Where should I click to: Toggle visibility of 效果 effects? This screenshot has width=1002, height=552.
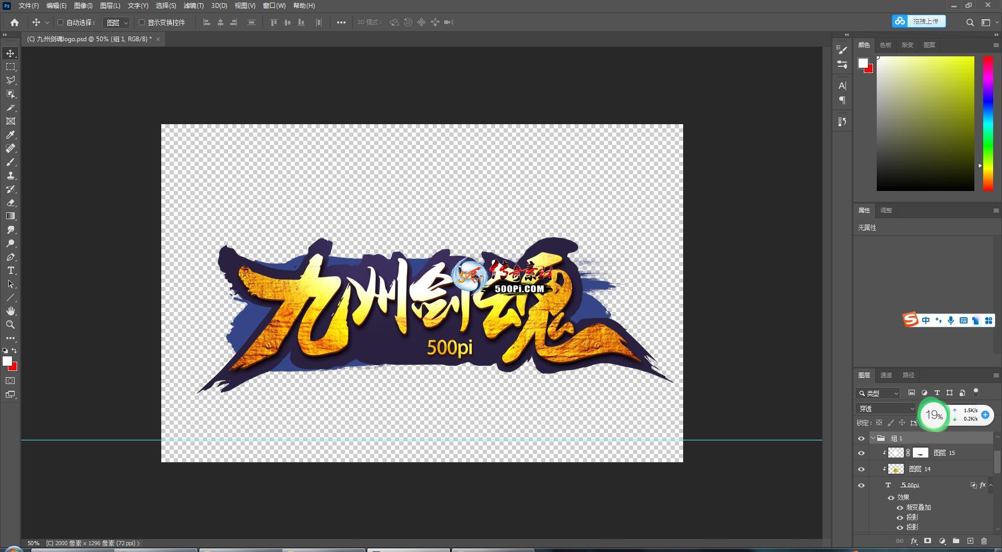891,498
